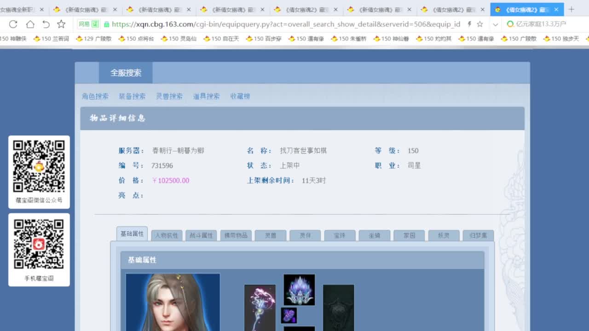Click the 藏宝阁微信公众号 QR code
The width and height of the screenshot is (589, 331).
click(x=39, y=166)
